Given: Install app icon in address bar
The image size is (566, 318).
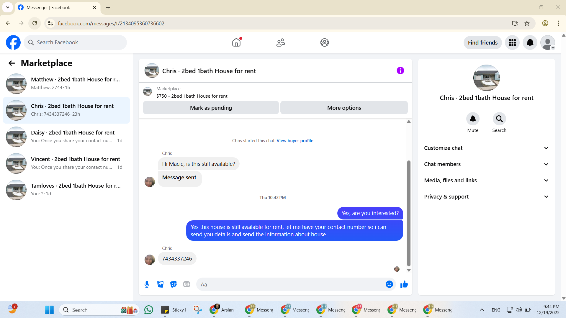Looking at the screenshot, I should pyautogui.click(x=515, y=23).
